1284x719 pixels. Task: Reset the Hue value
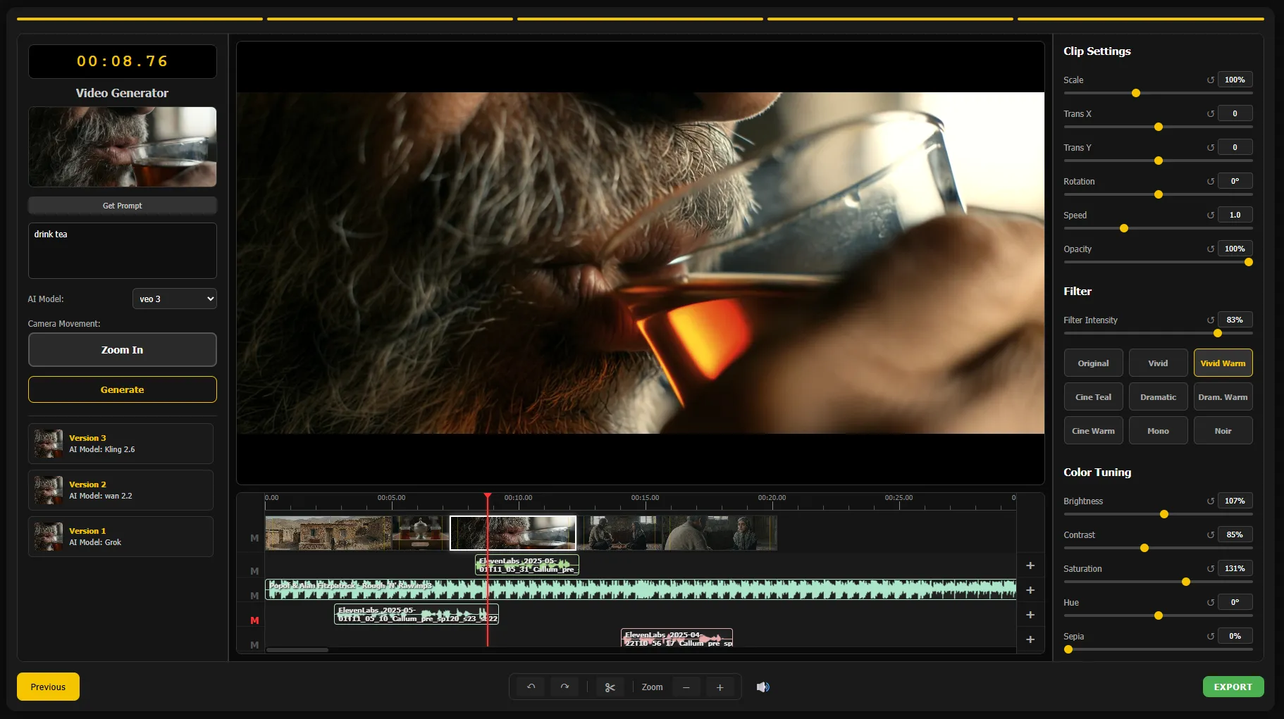tap(1211, 602)
